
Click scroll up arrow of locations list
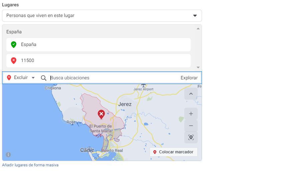(198, 29)
